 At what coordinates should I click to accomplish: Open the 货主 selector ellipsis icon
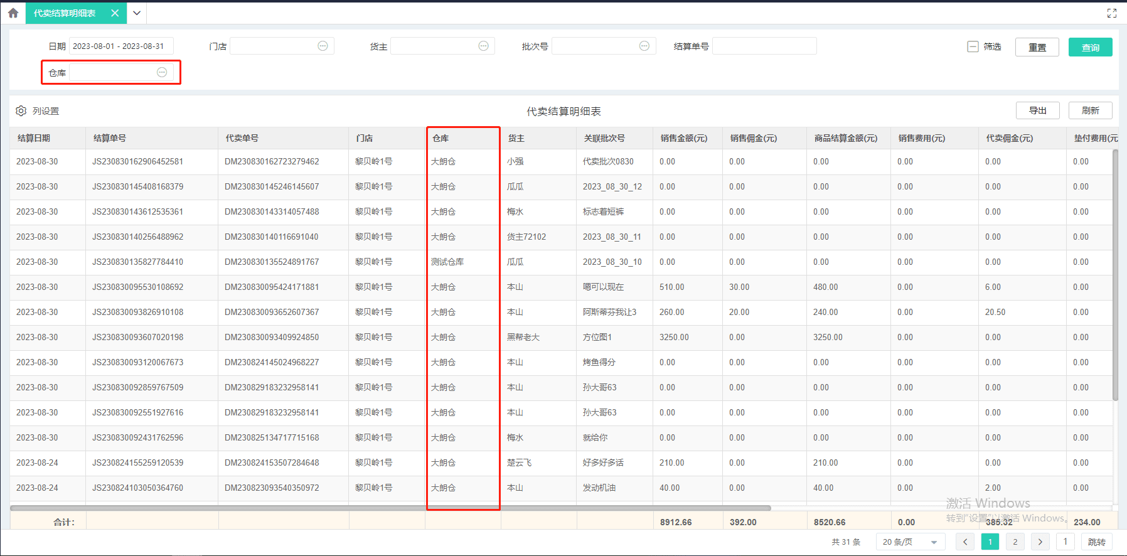pos(483,46)
